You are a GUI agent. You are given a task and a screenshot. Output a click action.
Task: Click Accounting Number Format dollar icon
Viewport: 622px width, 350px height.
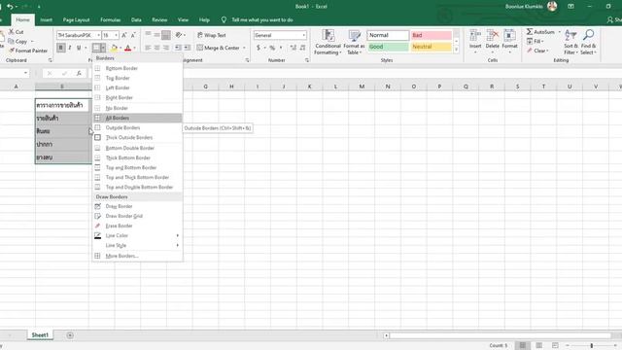[259, 48]
